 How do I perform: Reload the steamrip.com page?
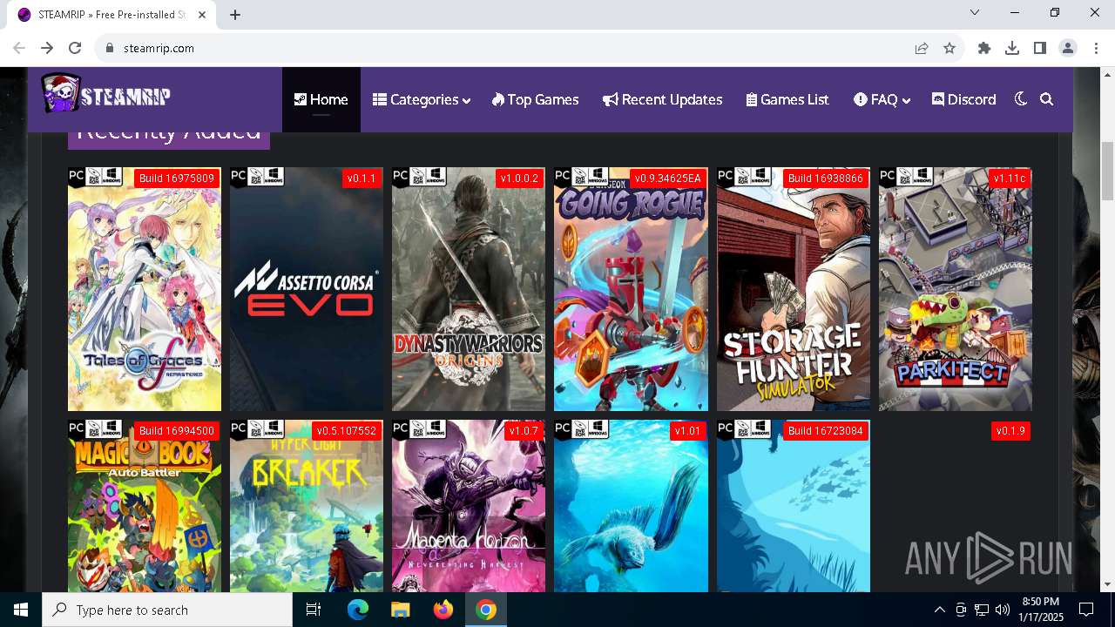(75, 48)
